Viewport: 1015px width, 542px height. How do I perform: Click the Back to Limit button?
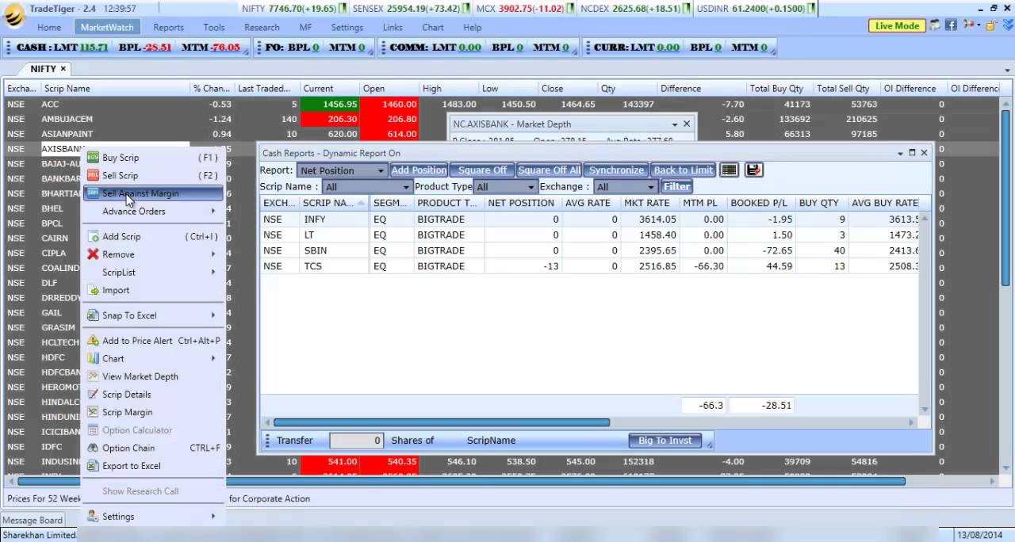pos(683,170)
